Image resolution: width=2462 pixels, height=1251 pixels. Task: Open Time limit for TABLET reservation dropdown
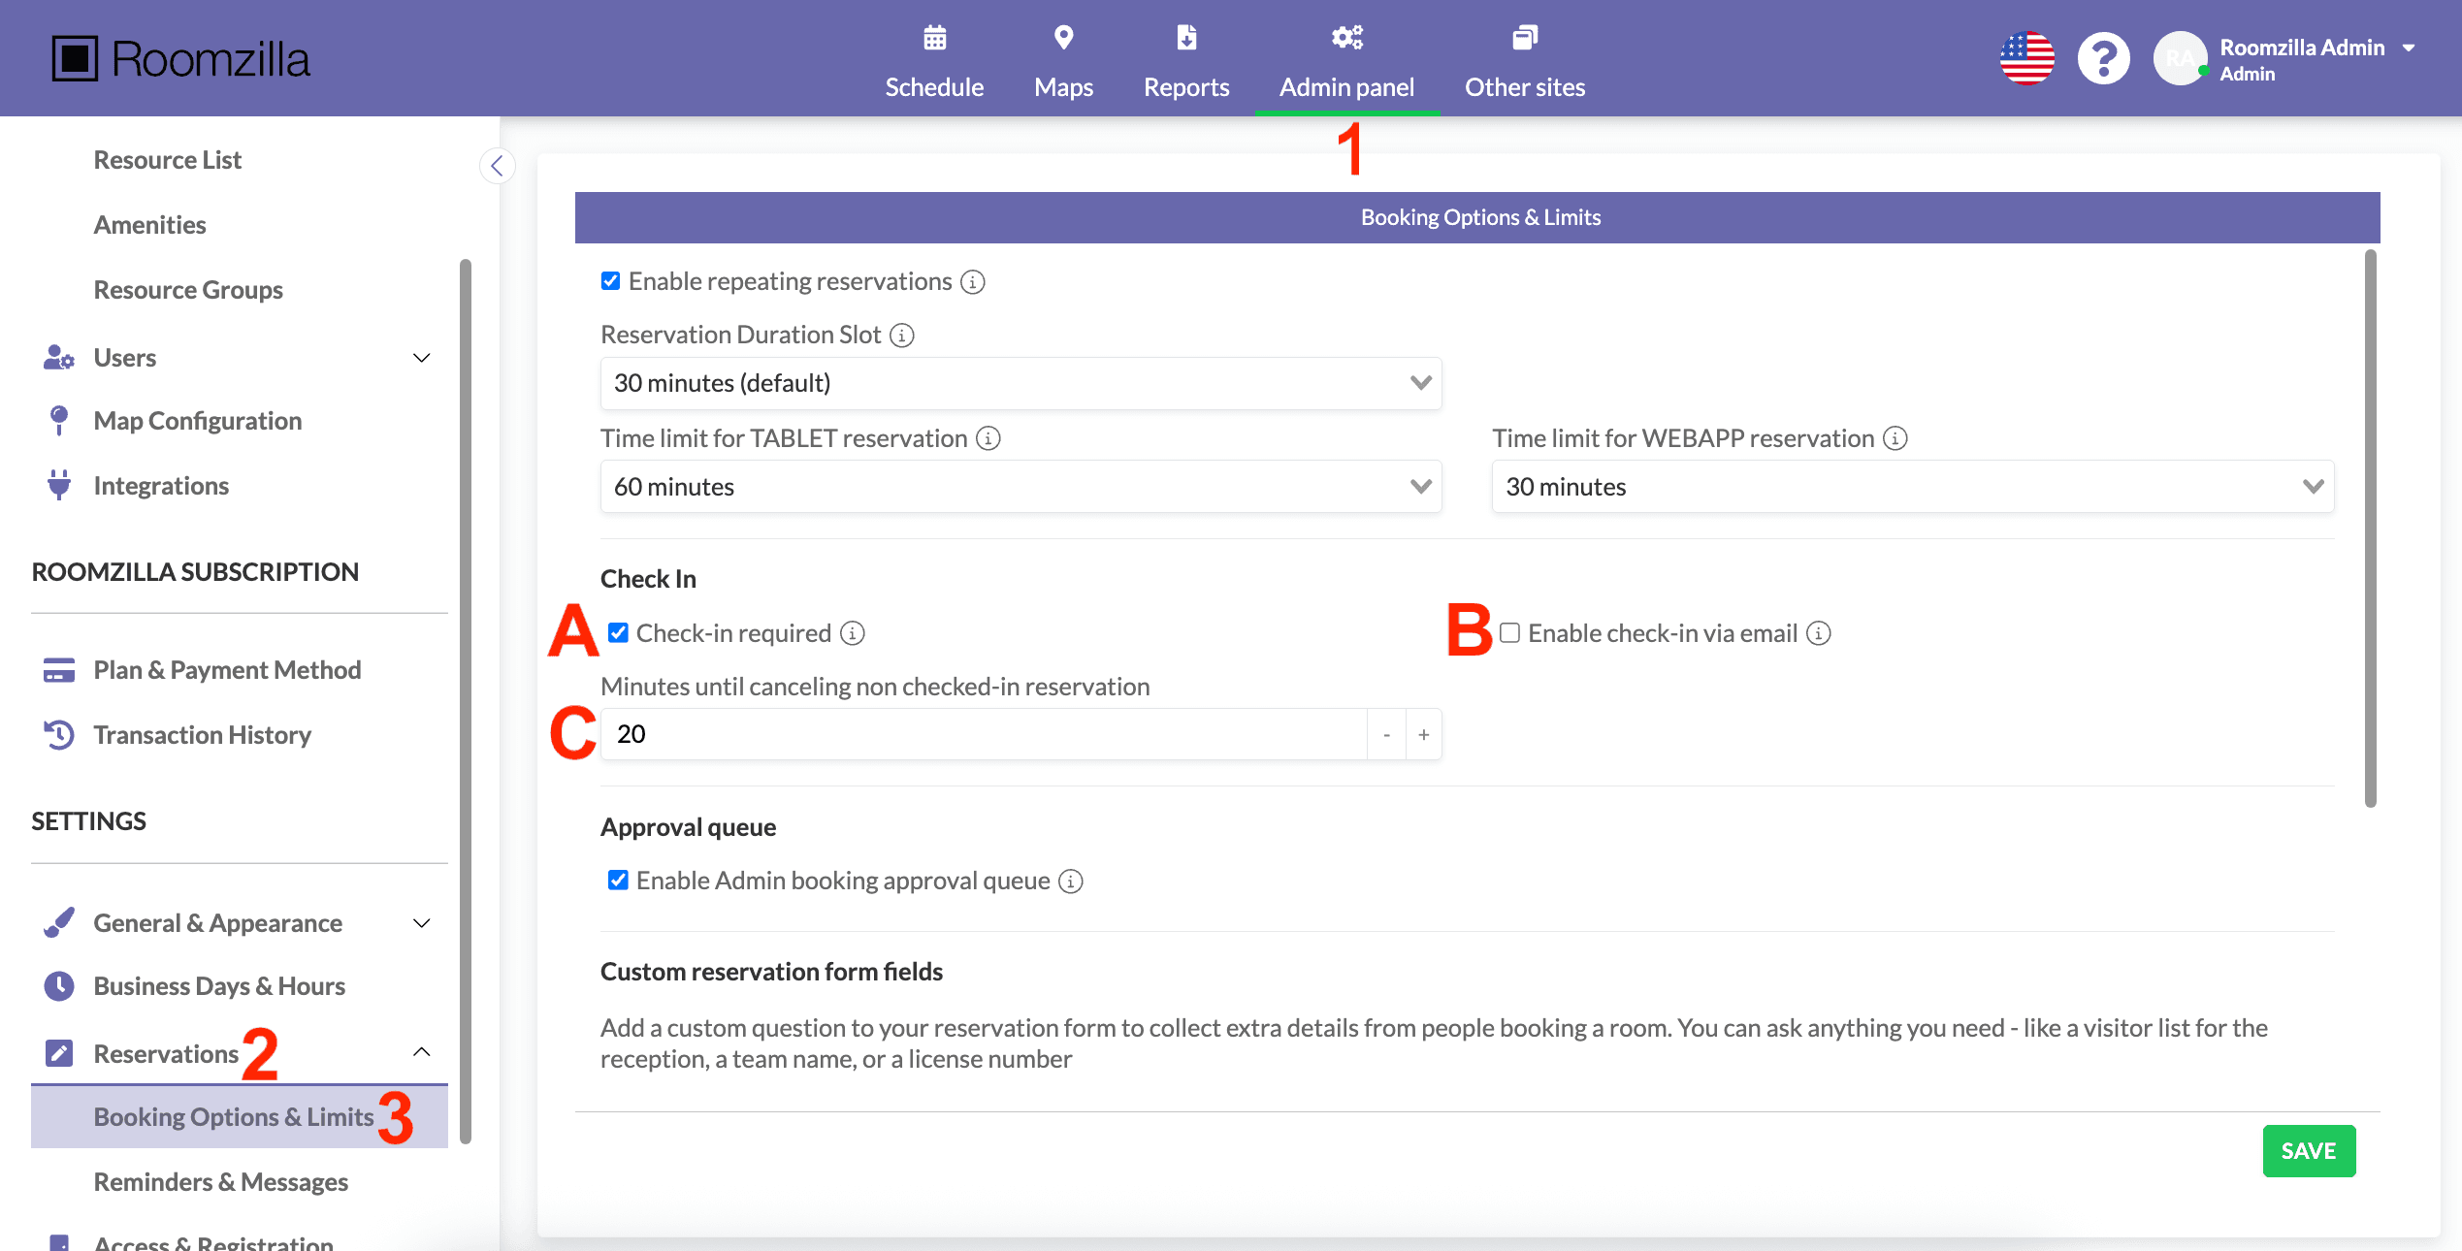tap(1020, 487)
